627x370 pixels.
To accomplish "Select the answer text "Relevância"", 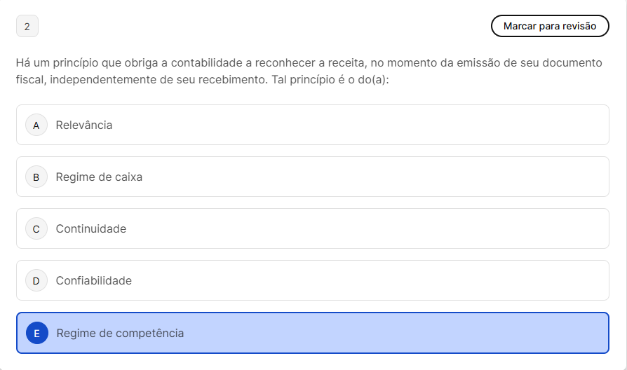I will 84,125.
